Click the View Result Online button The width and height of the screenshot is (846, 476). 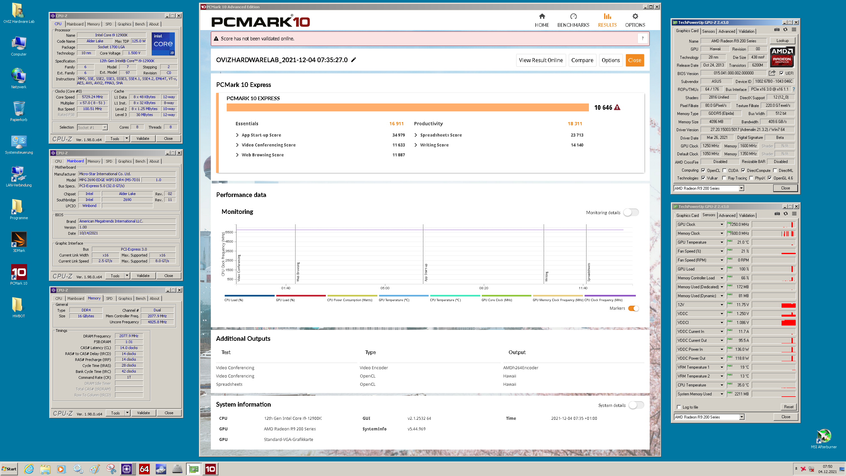(541, 60)
